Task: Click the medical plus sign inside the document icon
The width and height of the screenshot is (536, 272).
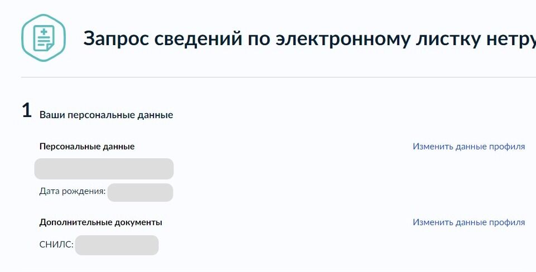Action: pos(44,32)
